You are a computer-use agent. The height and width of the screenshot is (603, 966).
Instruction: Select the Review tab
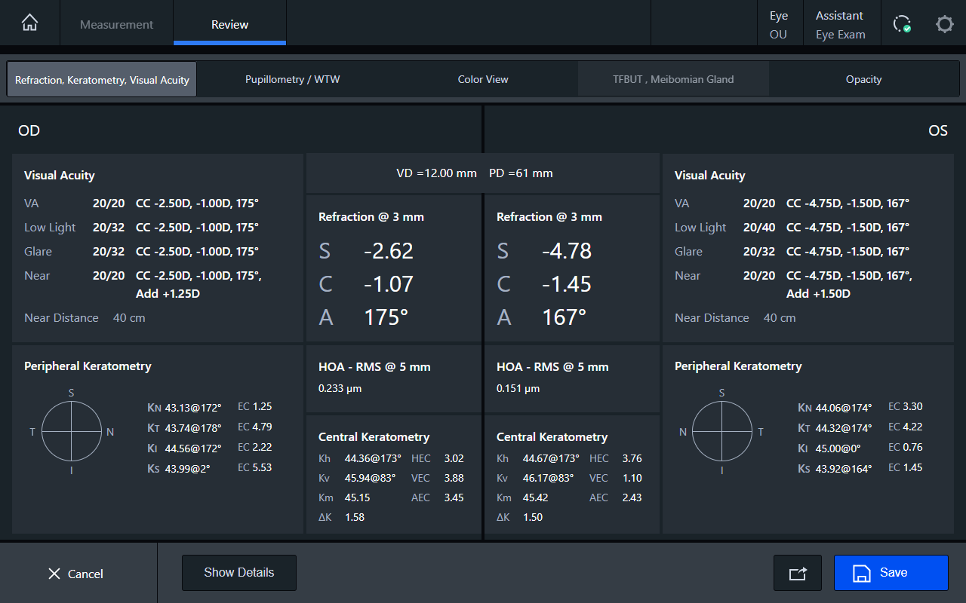tap(229, 24)
